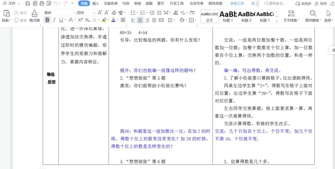Click the Decrease Indent icon

152,13
